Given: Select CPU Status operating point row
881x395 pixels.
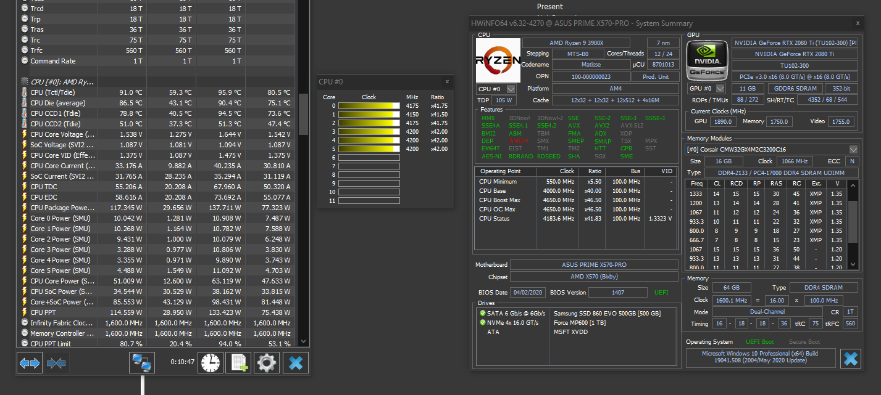Looking at the screenshot, I should point(575,218).
